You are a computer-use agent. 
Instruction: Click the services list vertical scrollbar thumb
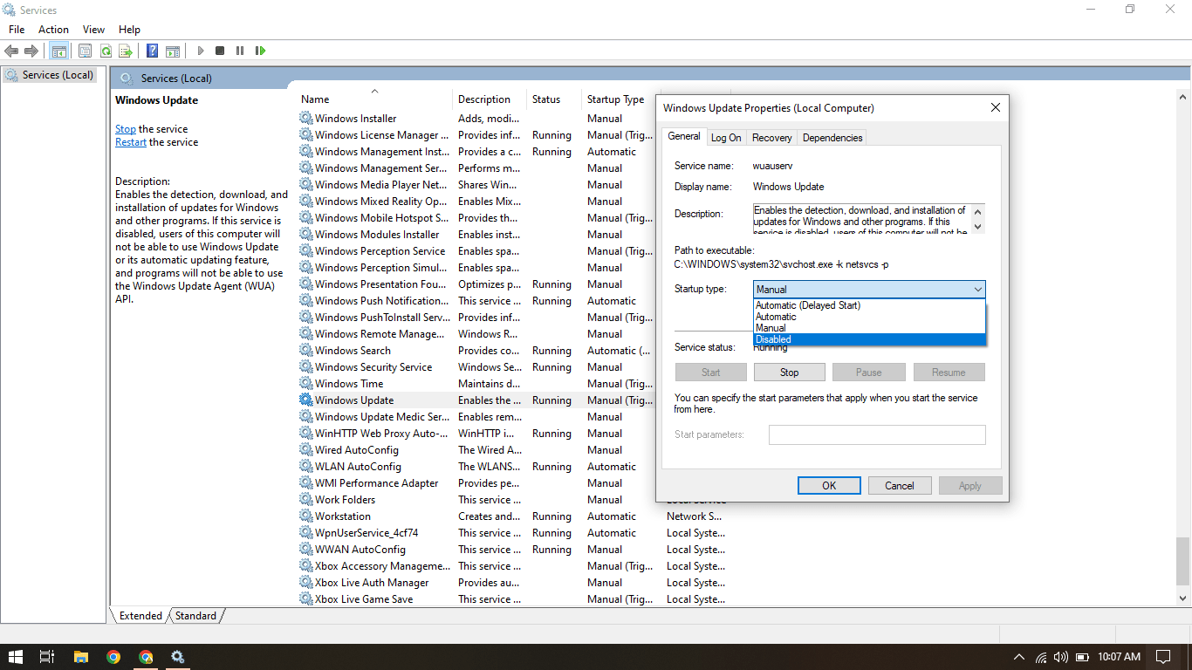coord(1183,563)
